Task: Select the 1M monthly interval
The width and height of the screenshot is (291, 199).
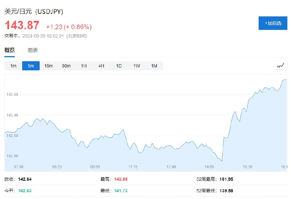Action: click(154, 66)
